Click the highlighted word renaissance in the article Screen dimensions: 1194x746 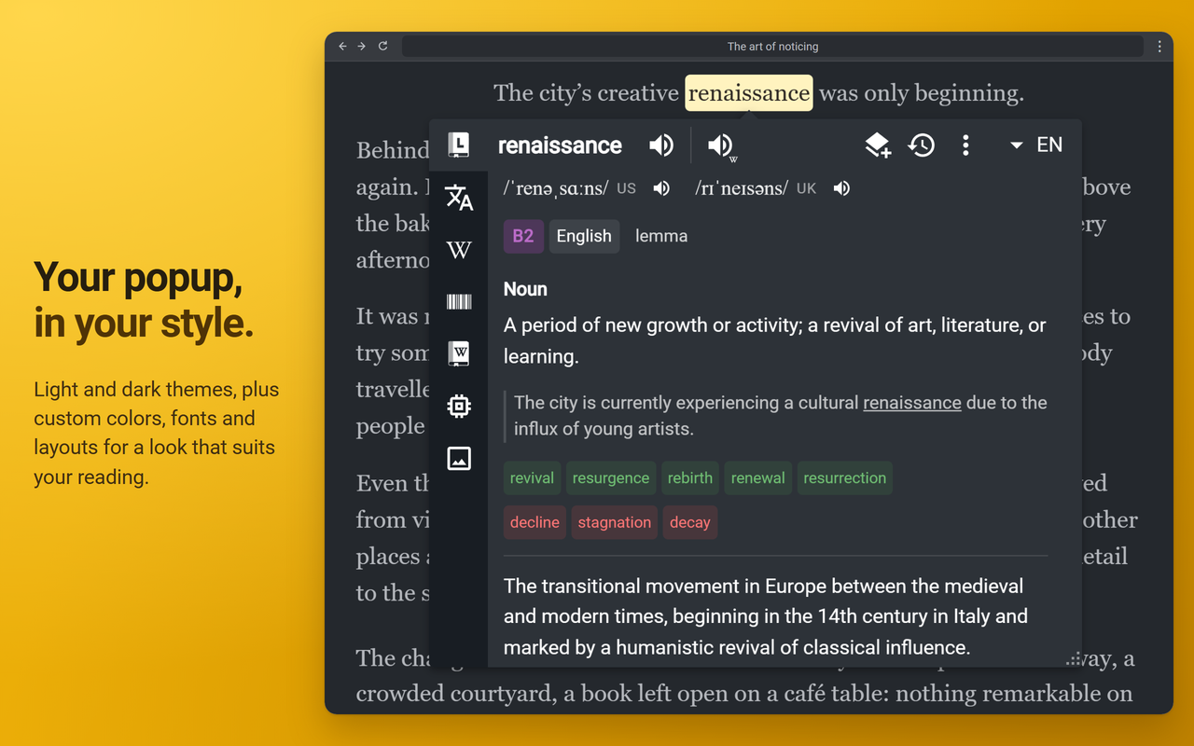pos(749,93)
